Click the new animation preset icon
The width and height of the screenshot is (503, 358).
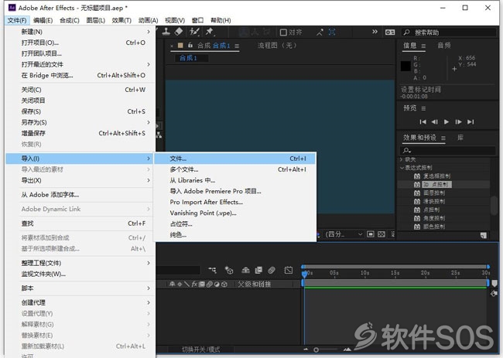(x=484, y=236)
